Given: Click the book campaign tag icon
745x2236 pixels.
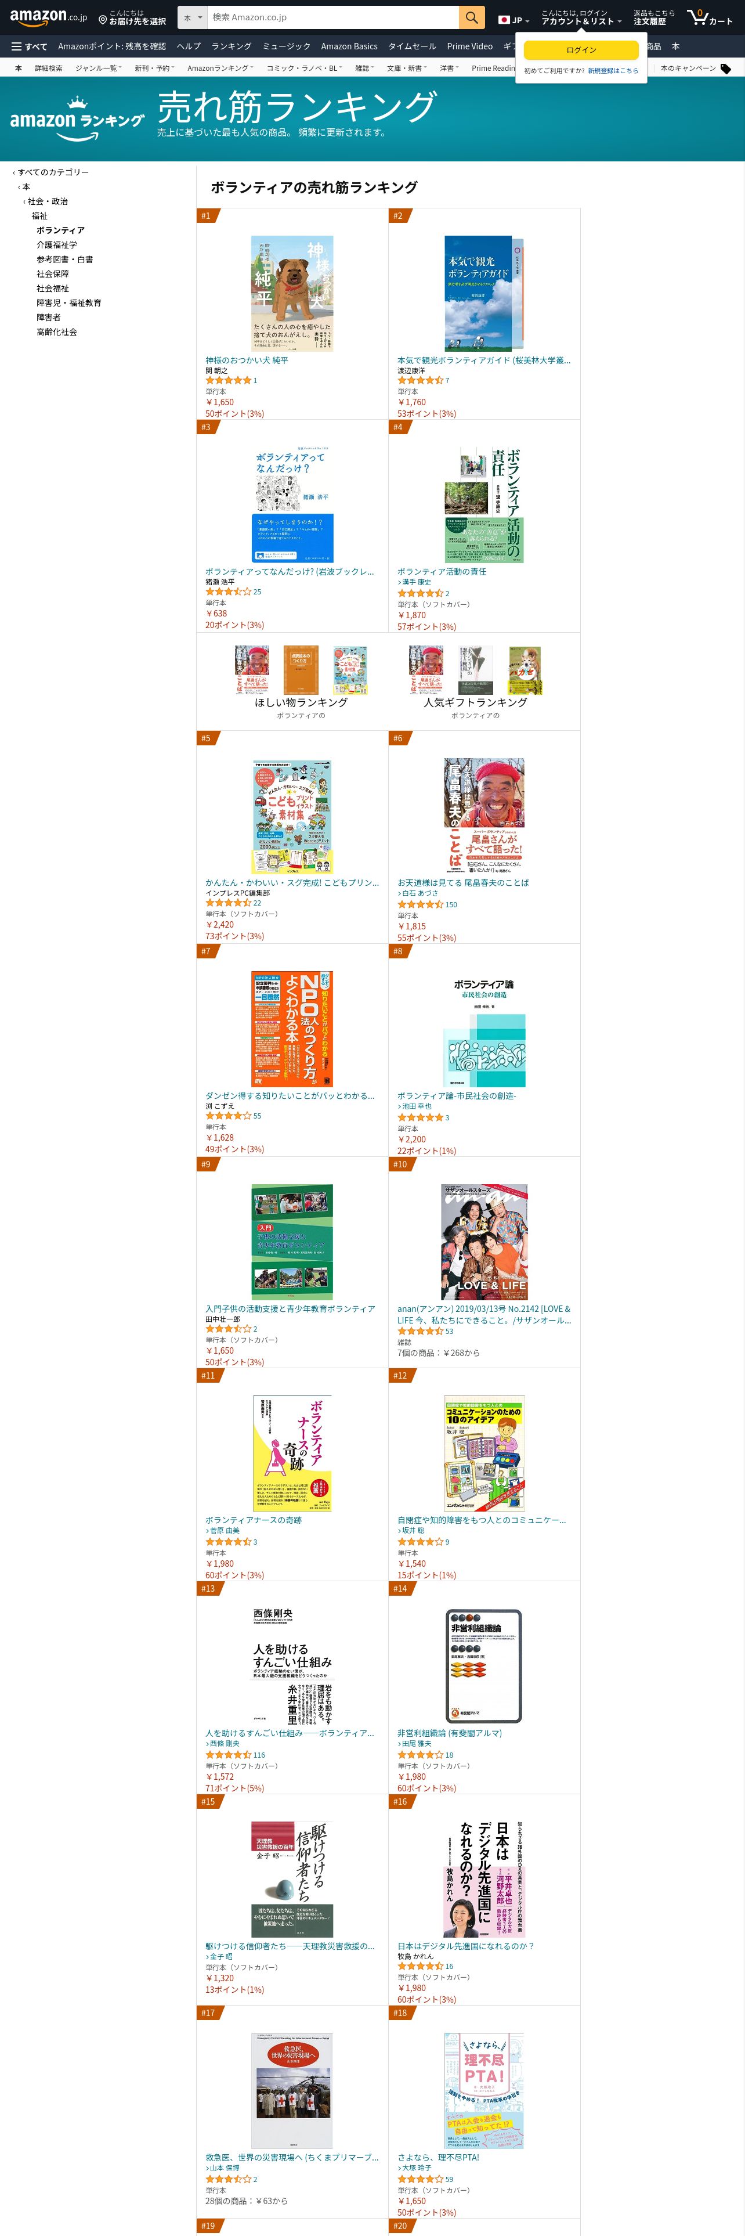Looking at the screenshot, I should tap(726, 68).
